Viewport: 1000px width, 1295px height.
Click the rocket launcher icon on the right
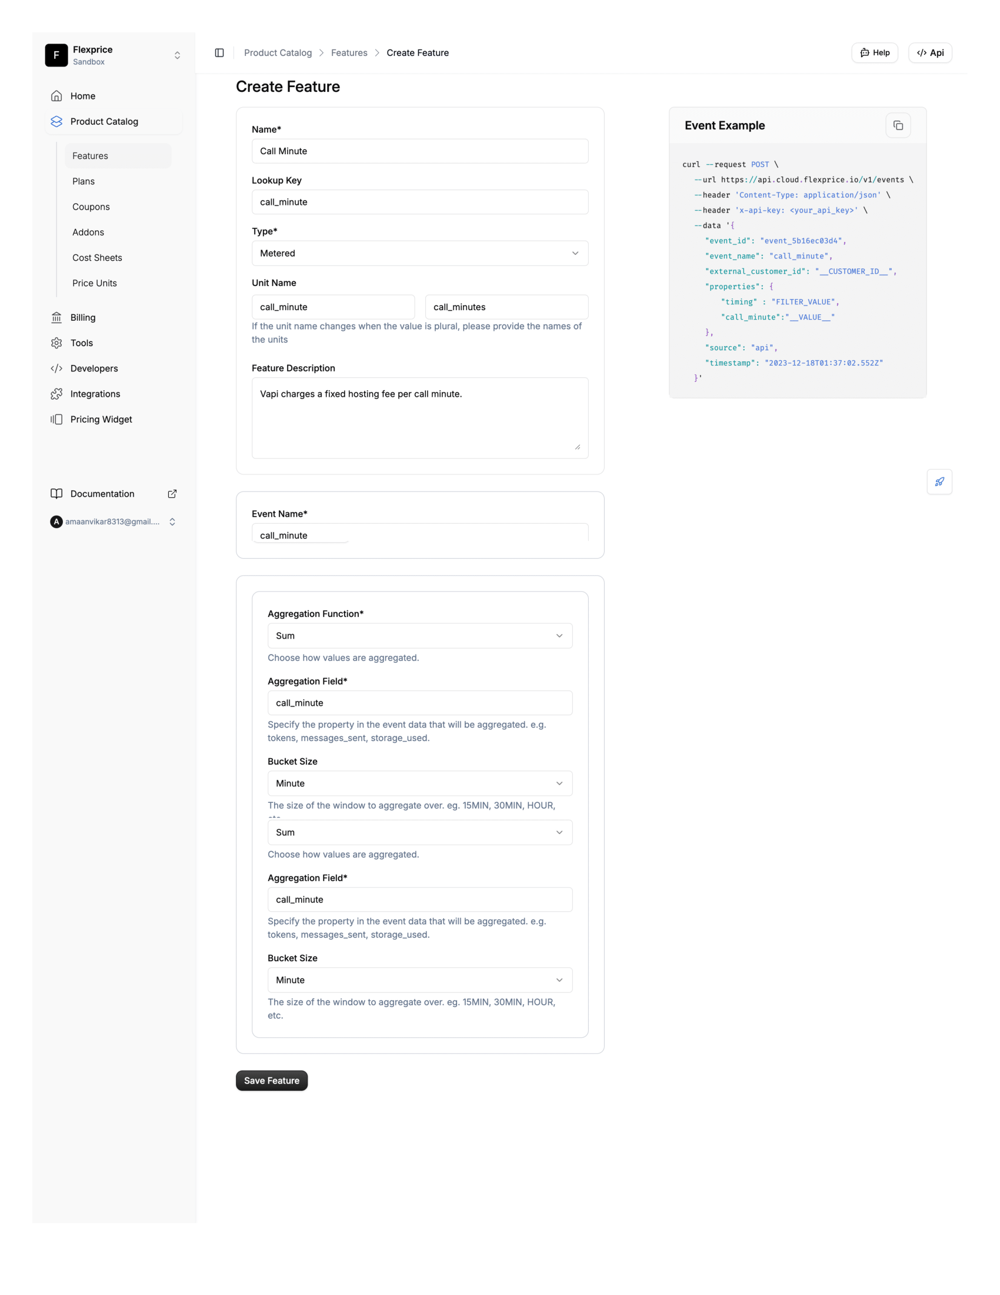939,482
